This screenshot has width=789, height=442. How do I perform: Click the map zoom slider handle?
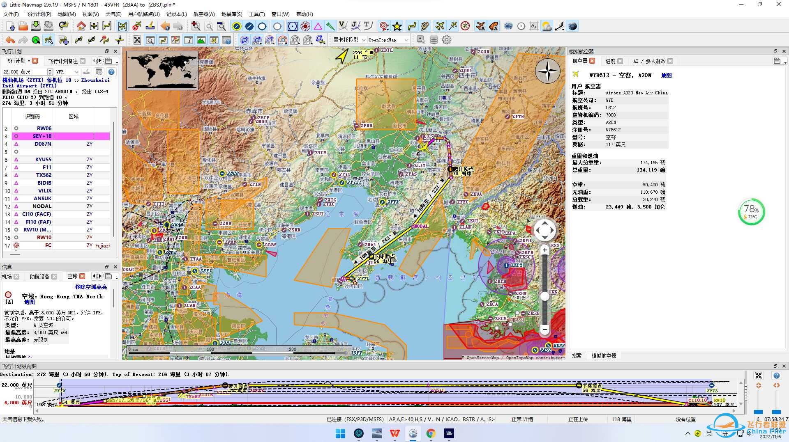click(545, 296)
